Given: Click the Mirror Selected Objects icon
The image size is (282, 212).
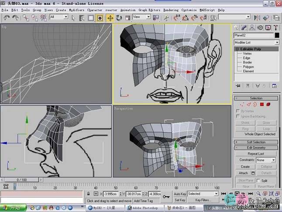Looking at the screenshot, I should [x=257, y=17].
